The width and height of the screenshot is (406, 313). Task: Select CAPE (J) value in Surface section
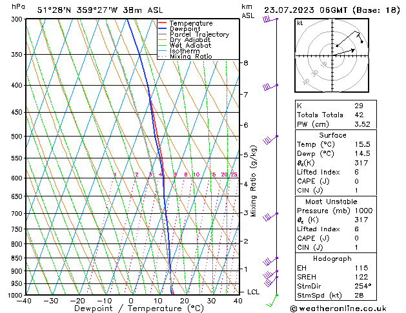(x=356, y=181)
